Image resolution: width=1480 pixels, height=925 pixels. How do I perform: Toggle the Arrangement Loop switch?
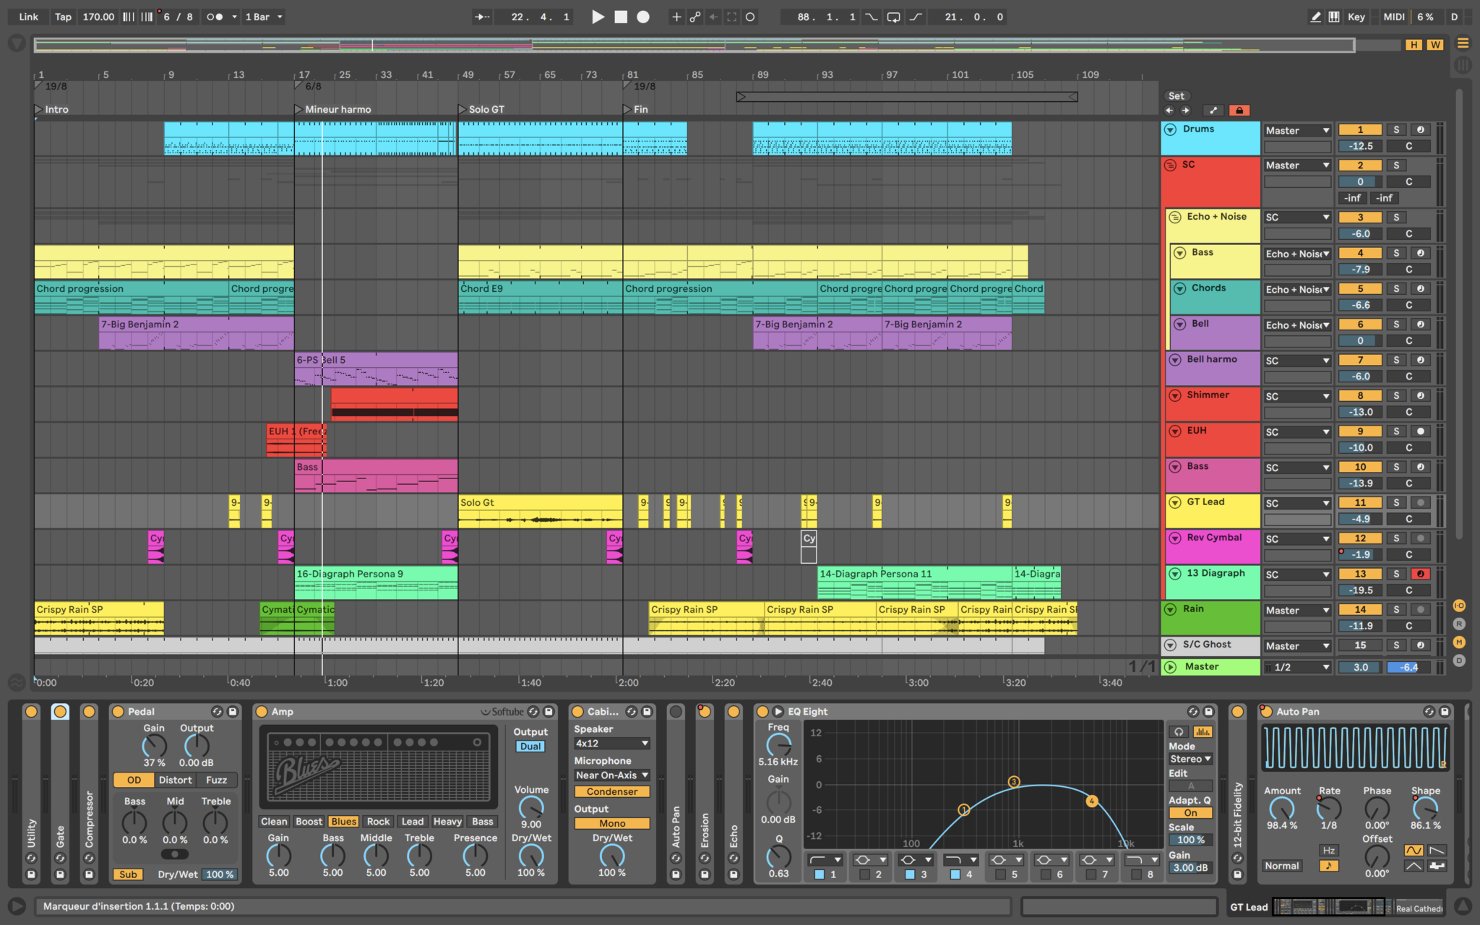coord(893,17)
